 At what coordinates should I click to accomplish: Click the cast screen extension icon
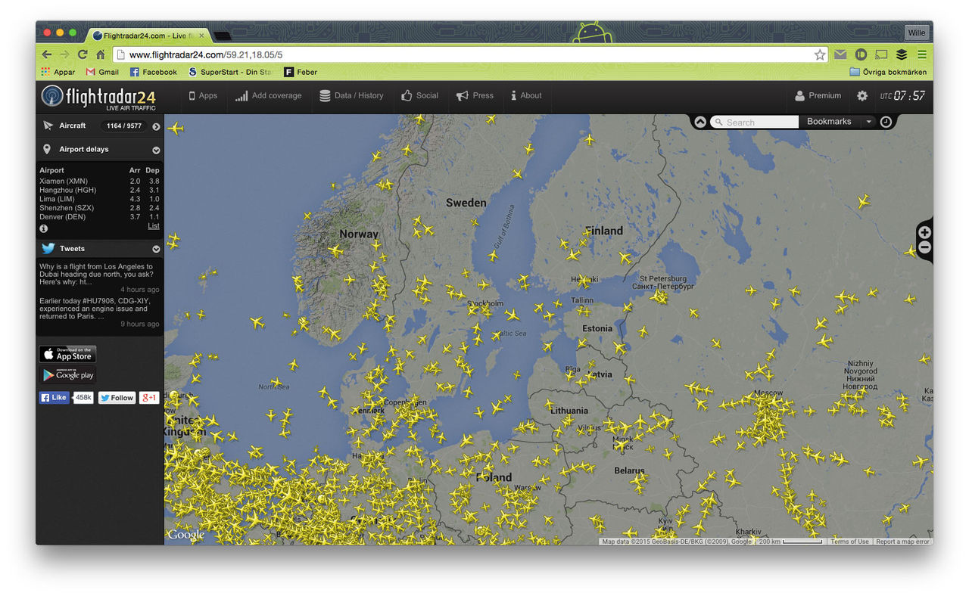point(881,54)
